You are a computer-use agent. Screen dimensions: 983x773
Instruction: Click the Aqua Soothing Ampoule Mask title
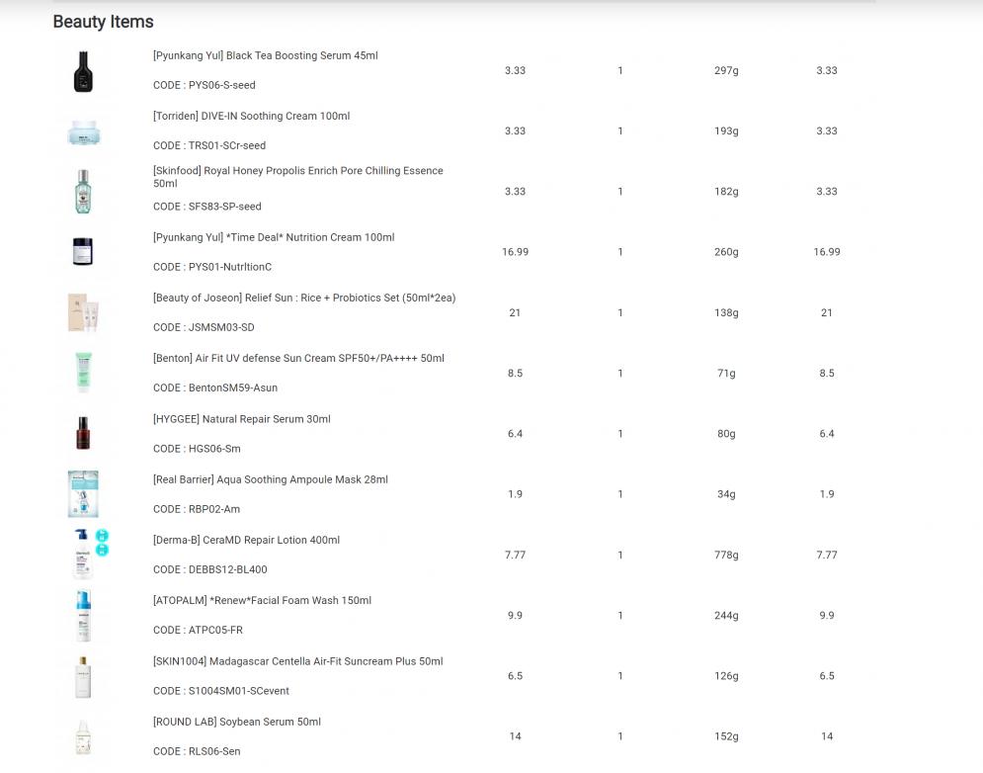coord(270,480)
